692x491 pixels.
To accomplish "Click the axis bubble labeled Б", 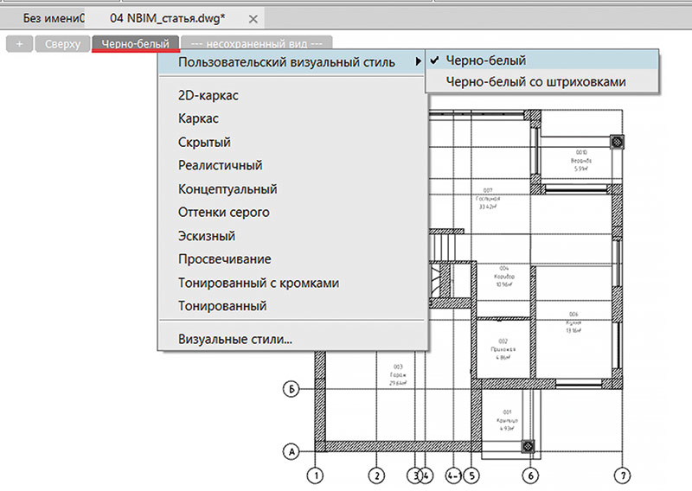I will tap(292, 390).
